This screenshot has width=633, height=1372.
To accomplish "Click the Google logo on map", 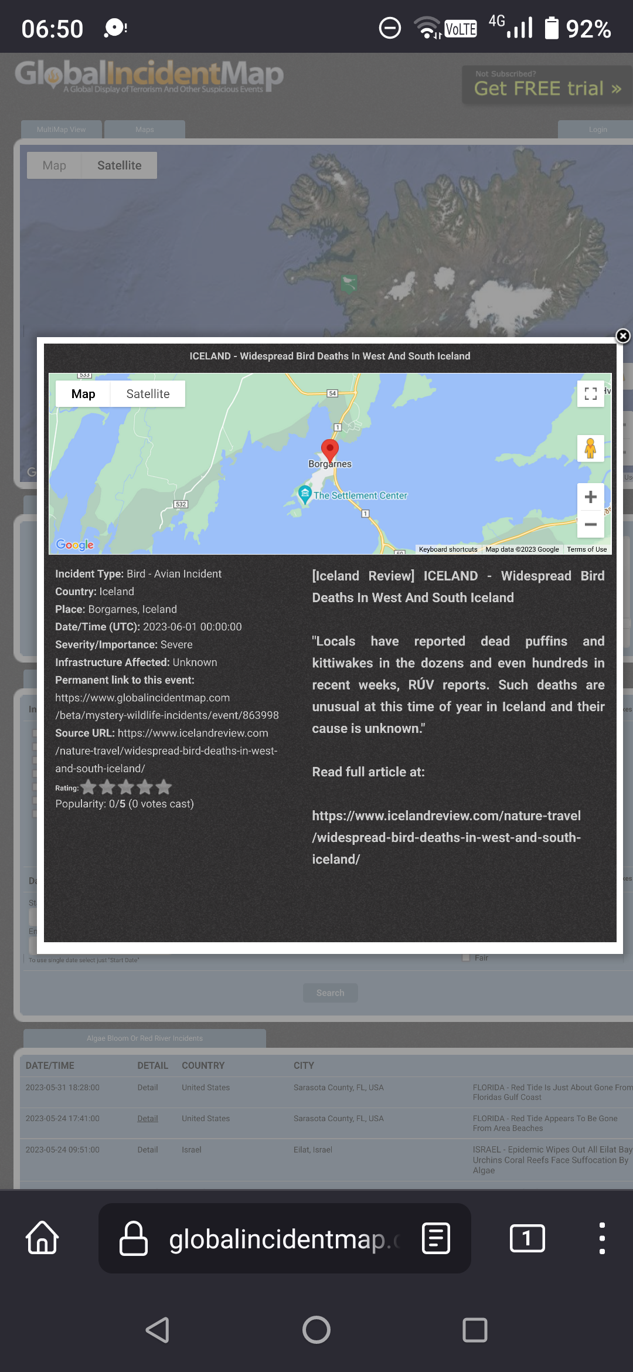I will 75,545.
